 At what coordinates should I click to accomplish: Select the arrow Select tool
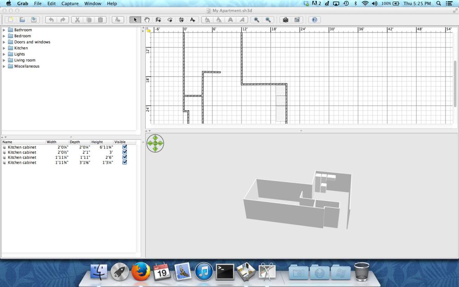(135, 19)
